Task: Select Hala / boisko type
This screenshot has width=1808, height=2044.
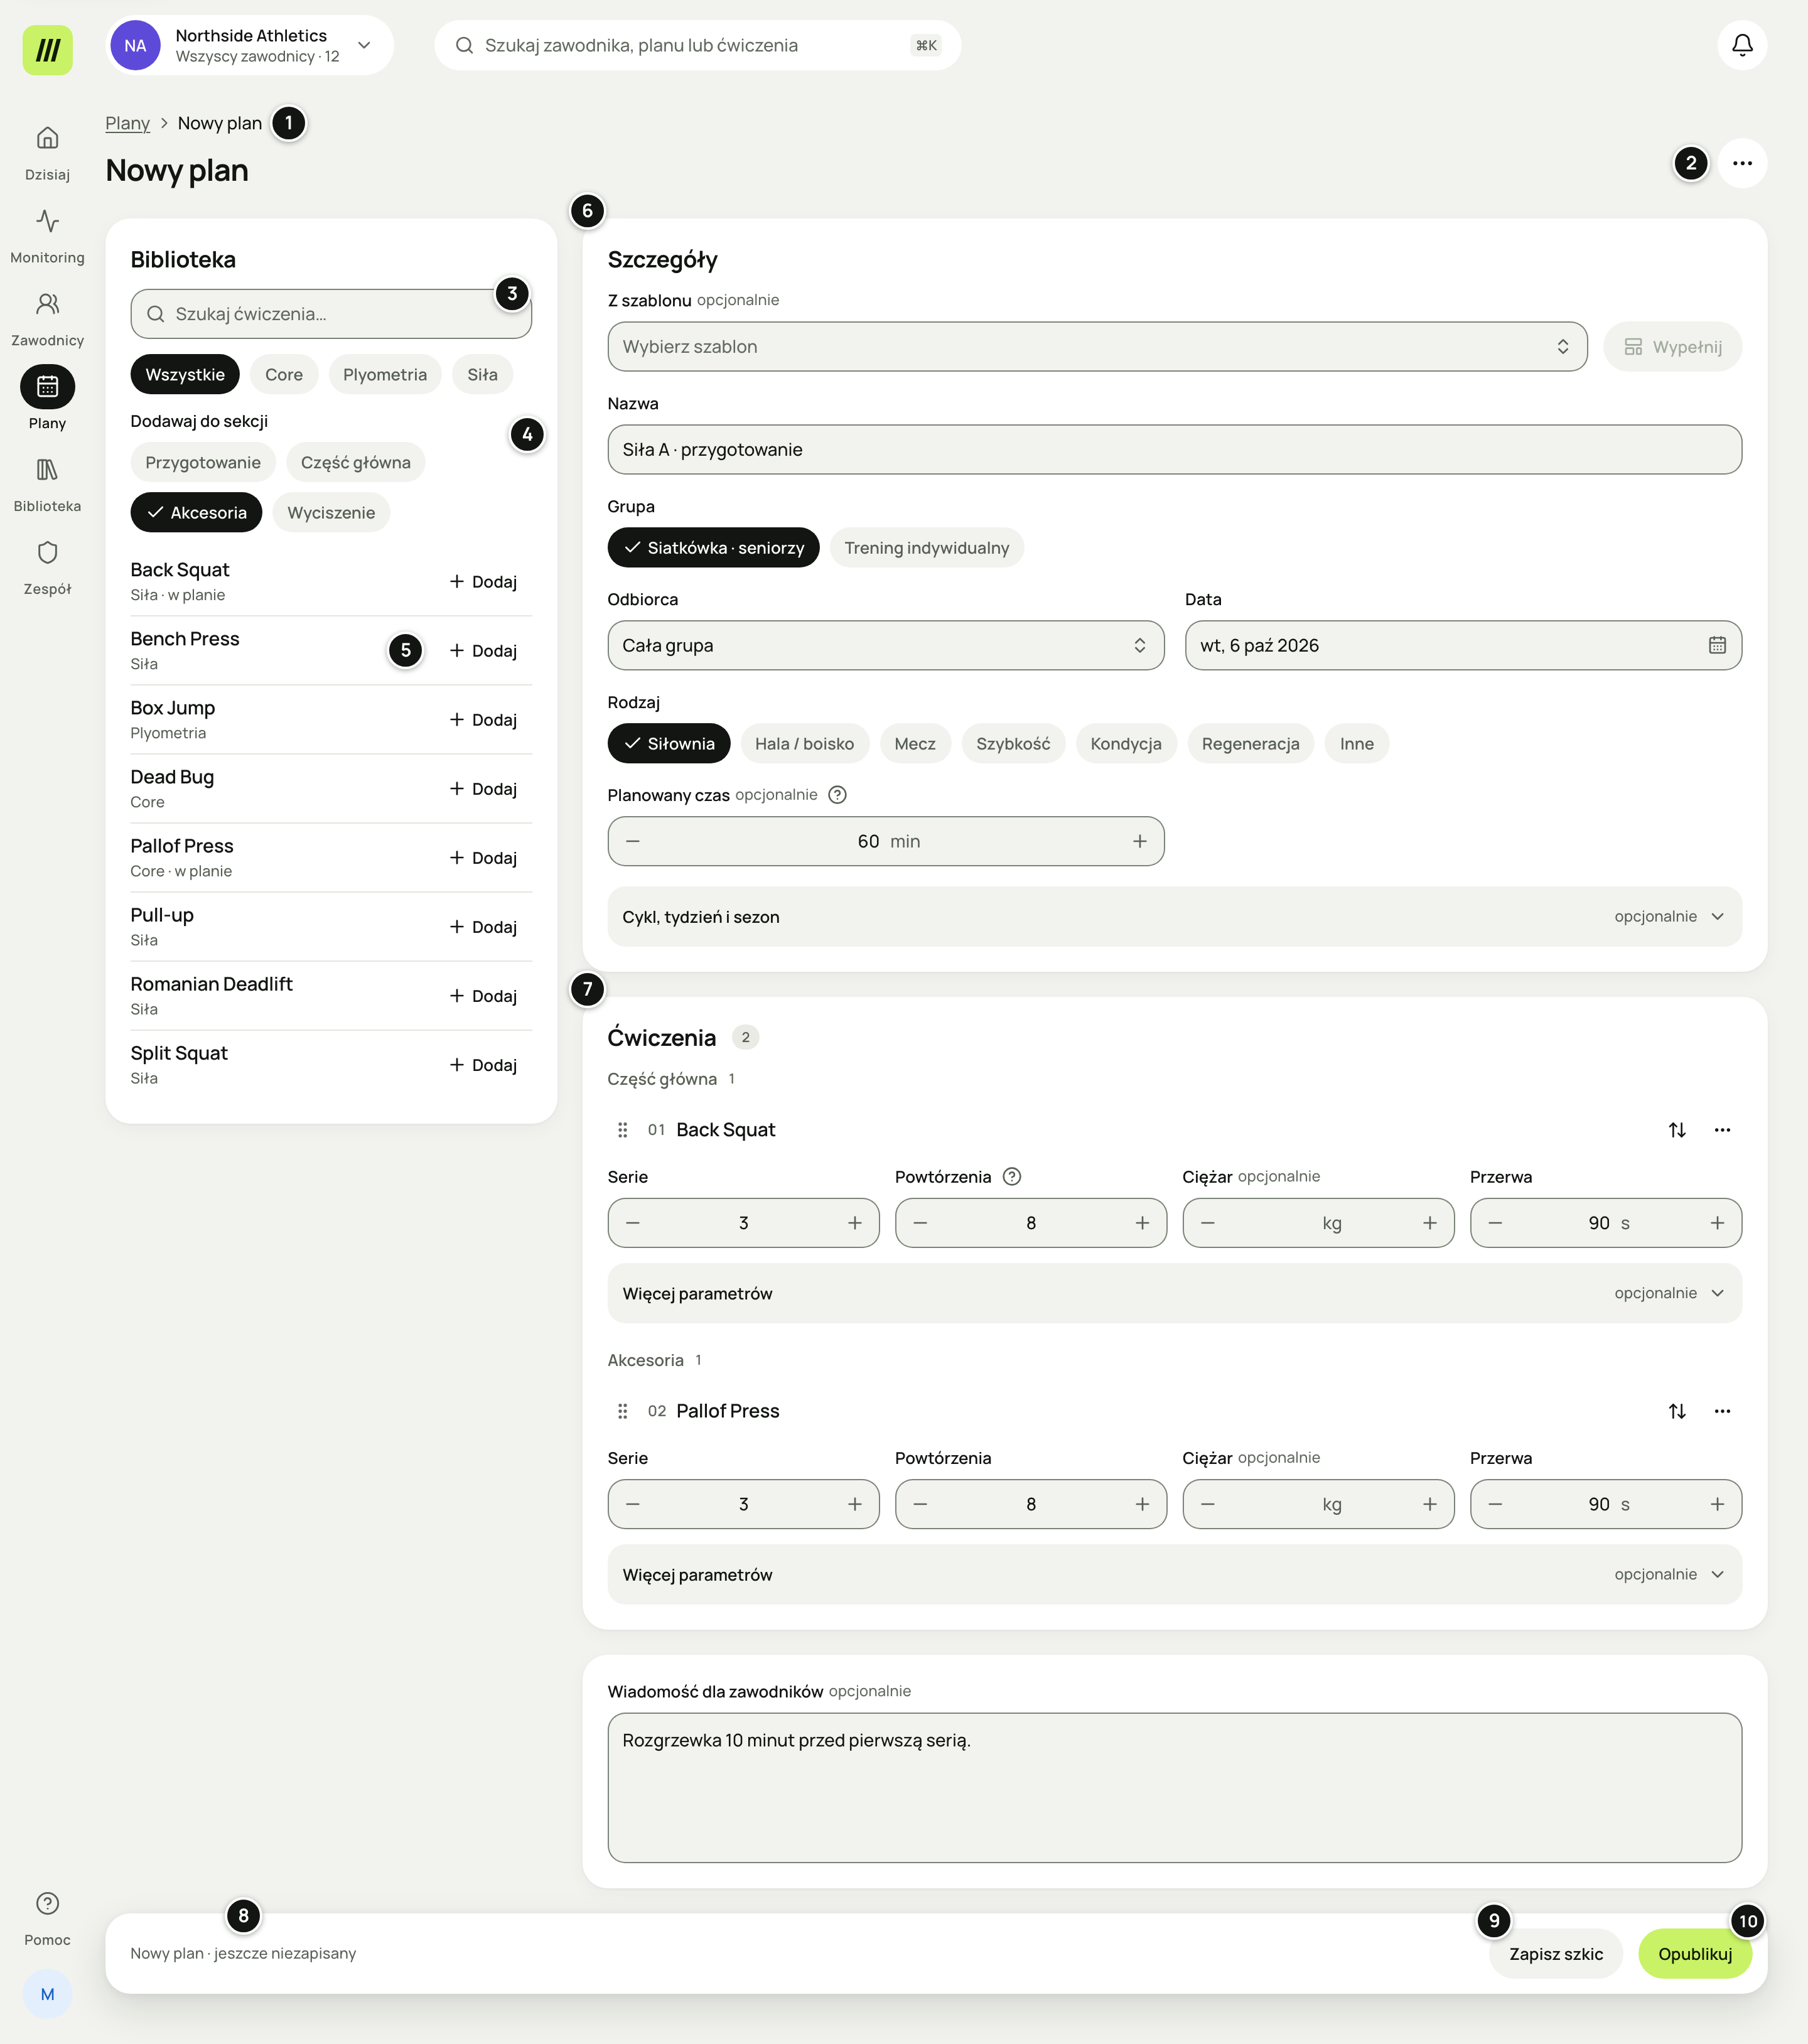Action: tap(804, 744)
